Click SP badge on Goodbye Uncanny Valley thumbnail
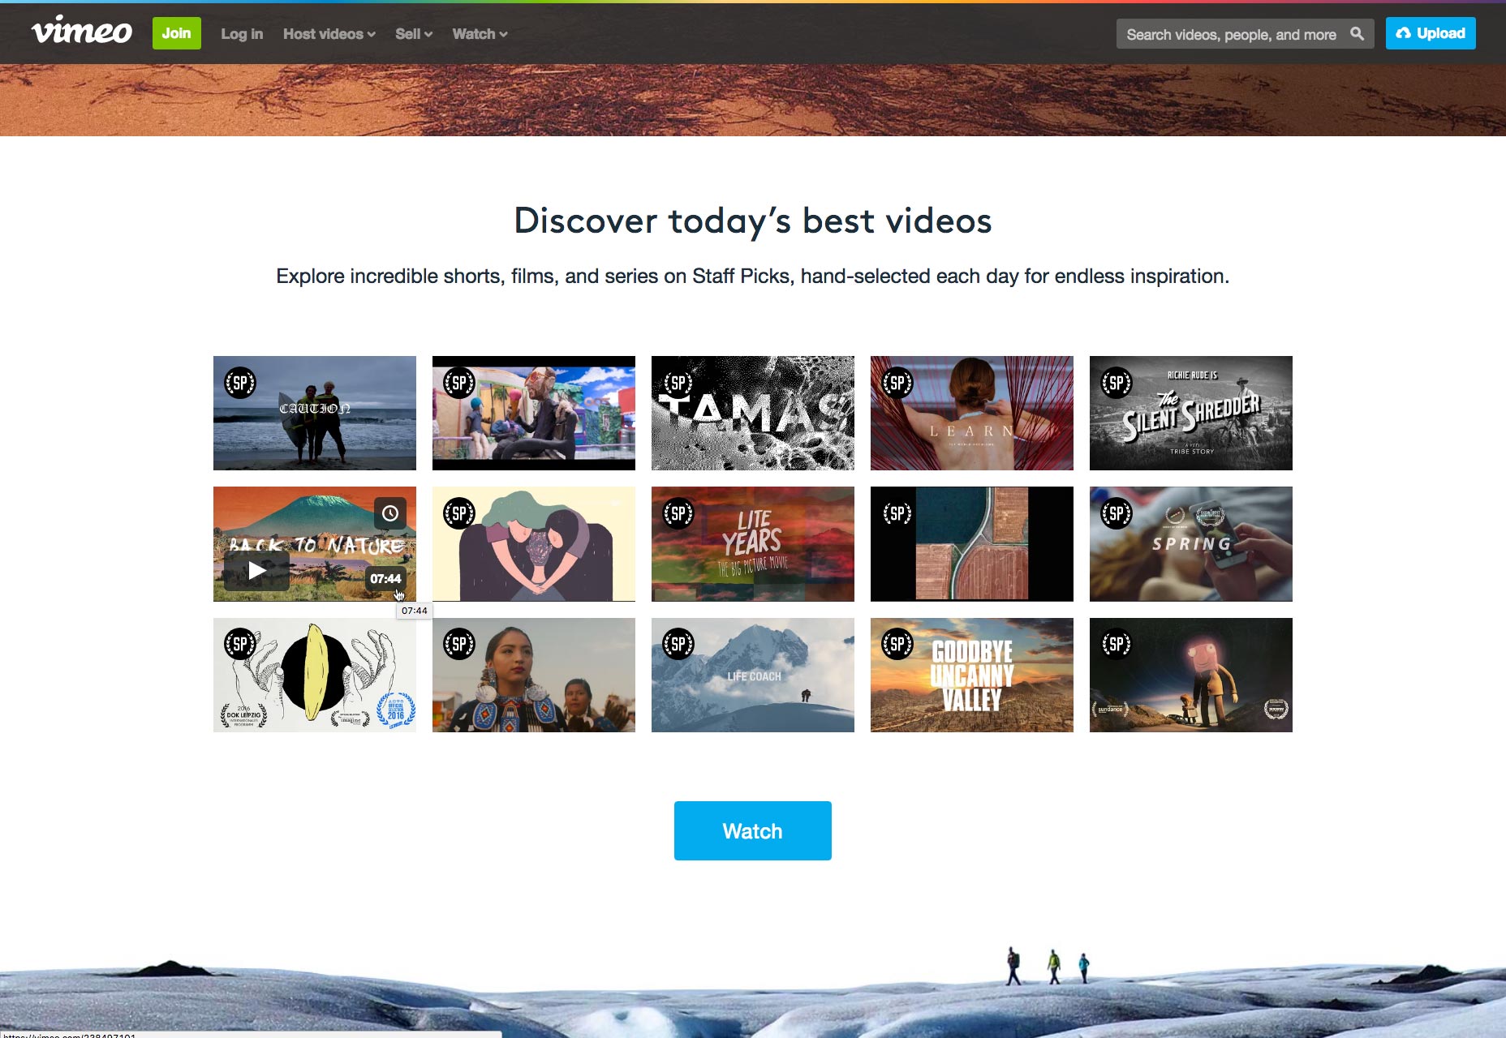Image resolution: width=1506 pixels, height=1038 pixels. 897,644
